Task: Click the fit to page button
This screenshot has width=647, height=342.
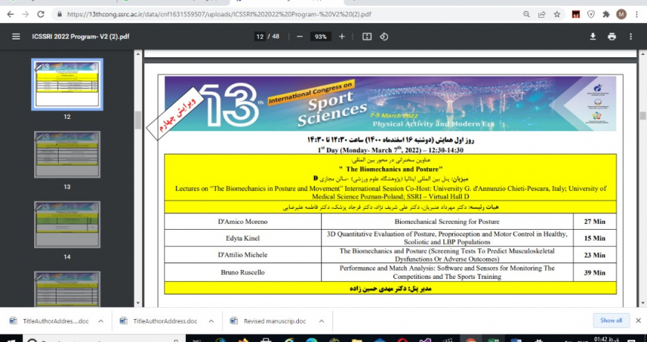Action: pyautogui.click(x=367, y=36)
